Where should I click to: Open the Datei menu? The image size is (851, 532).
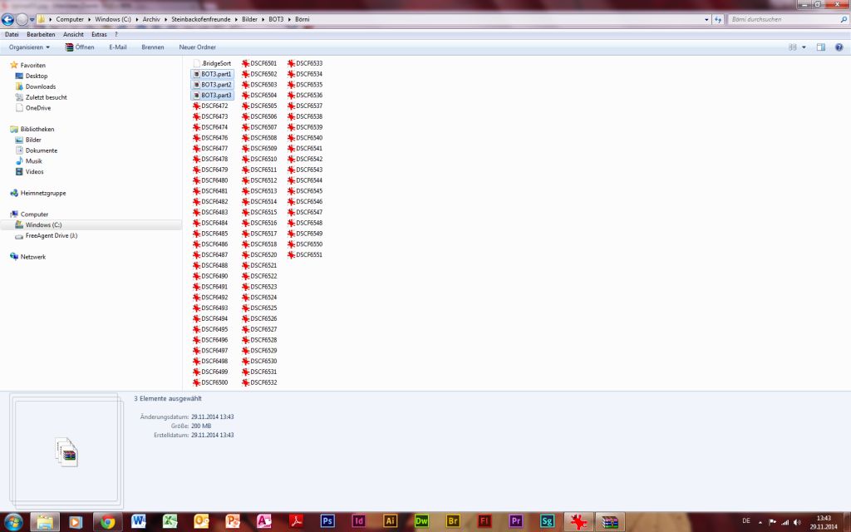coord(11,34)
